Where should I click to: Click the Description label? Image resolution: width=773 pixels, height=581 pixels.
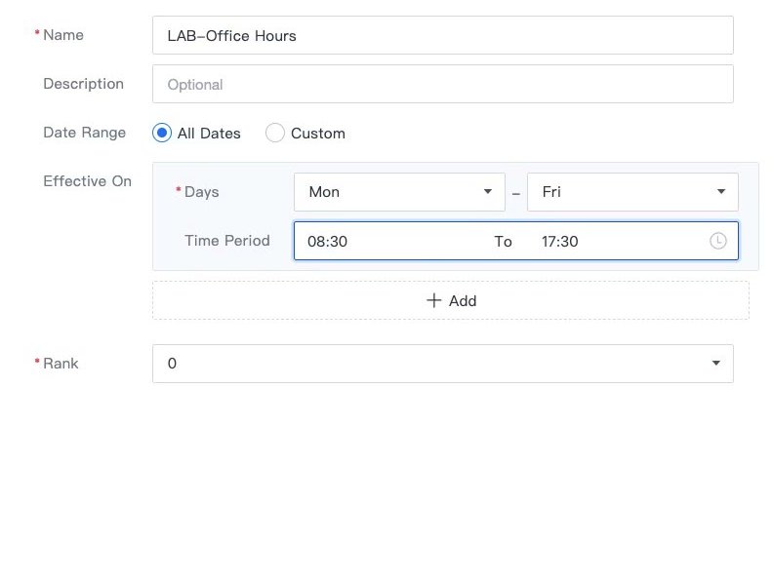[x=83, y=84]
